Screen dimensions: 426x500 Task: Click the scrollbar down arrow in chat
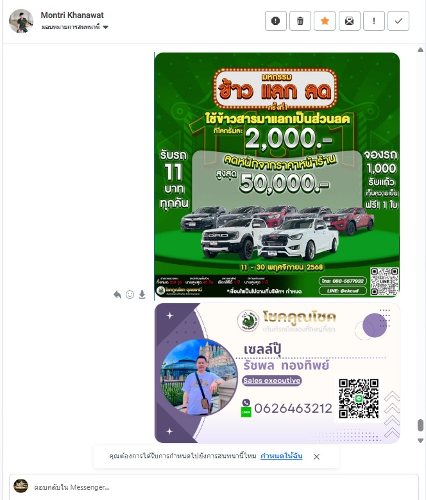click(x=421, y=440)
